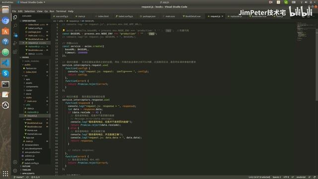Open the Extensions view
The image size is (318, 179).
pos(15,52)
